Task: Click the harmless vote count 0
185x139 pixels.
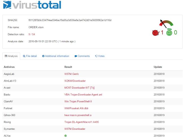Action: pos(176,33)
